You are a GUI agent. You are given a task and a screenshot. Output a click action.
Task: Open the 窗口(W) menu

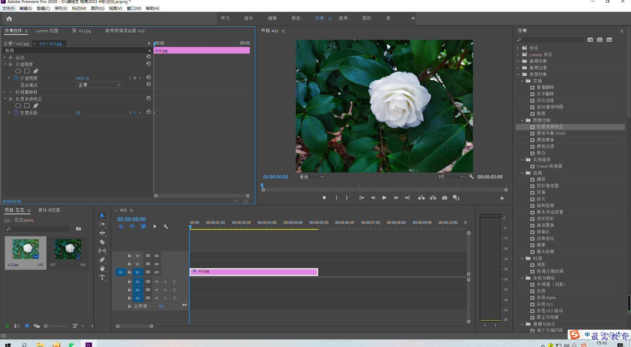[x=134, y=8]
